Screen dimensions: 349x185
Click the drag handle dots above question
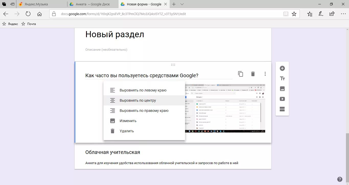(x=173, y=65)
